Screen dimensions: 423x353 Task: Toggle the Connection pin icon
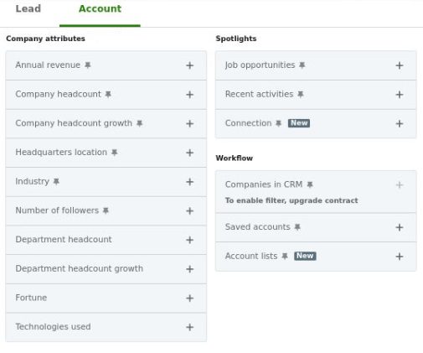click(278, 123)
